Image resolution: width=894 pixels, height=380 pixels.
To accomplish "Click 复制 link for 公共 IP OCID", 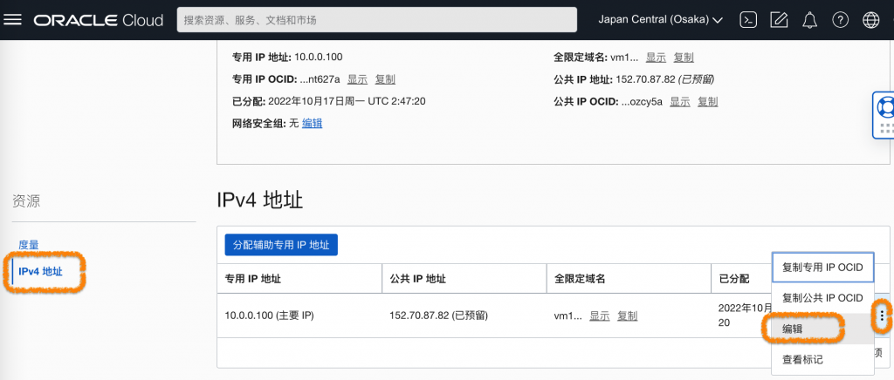I will 707,102.
